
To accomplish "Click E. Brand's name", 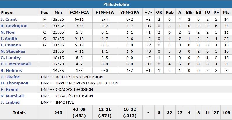I will (x=9, y=90).
